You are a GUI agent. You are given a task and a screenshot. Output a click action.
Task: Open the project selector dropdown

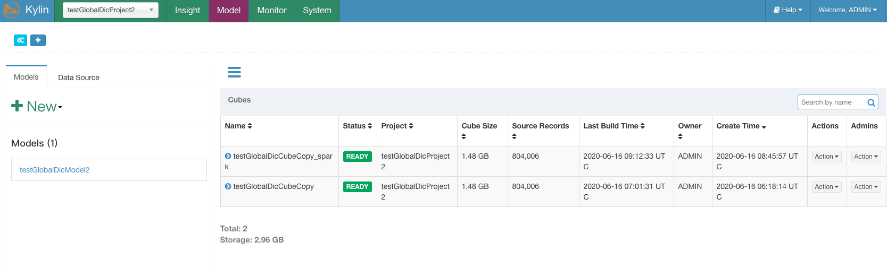click(x=111, y=10)
